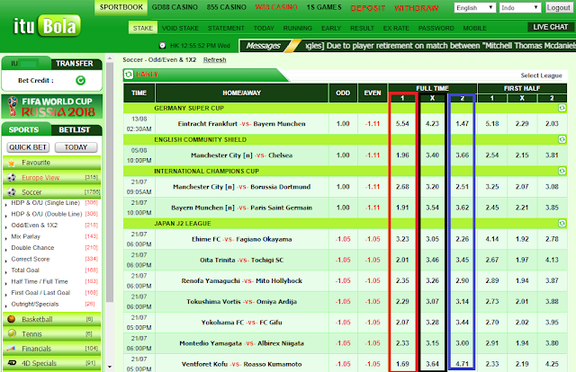Open VOID STAKE menu item
The width and height of the screenshot is (576, 372).
[x=180, y=28]
